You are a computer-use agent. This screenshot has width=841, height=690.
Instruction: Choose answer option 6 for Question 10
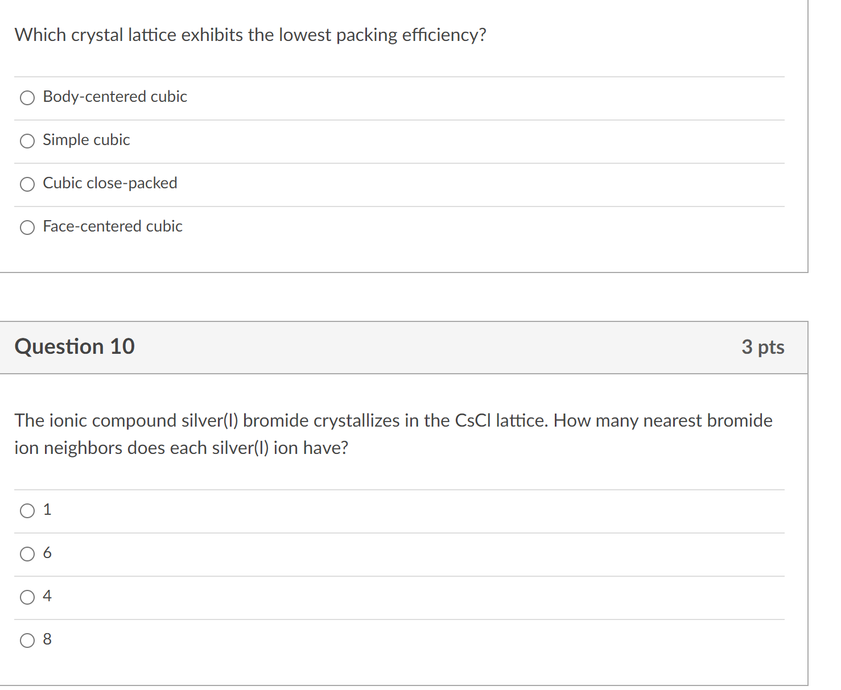tap(27, 553)
